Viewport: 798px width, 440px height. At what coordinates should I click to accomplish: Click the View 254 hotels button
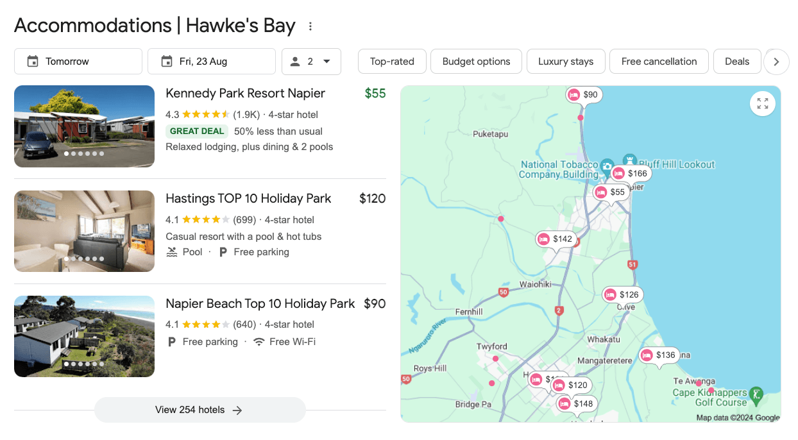(x=199, y=410)
